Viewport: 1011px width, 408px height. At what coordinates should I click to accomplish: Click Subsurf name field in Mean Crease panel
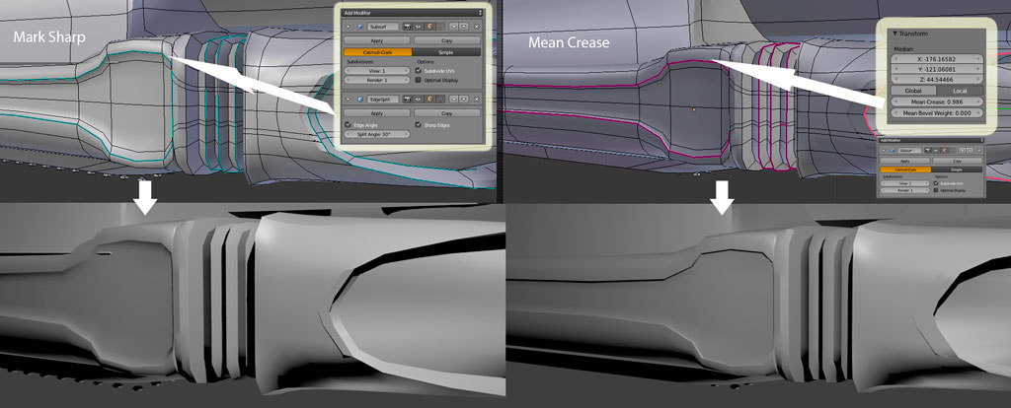pyautogui.click(x=909, y=151)
